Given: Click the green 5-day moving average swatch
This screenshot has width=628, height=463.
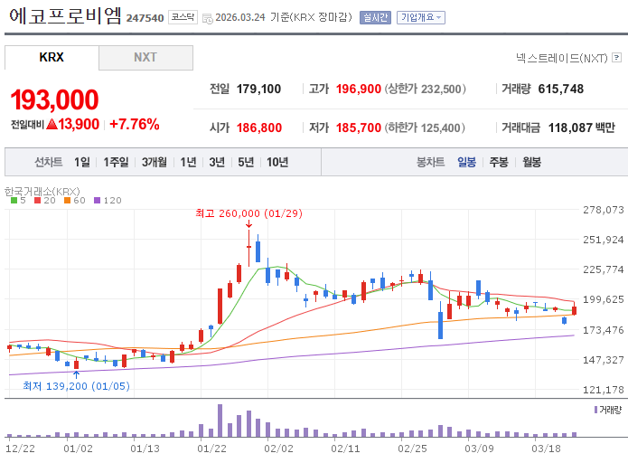Looking at the screenshot, I should point(14,201).
